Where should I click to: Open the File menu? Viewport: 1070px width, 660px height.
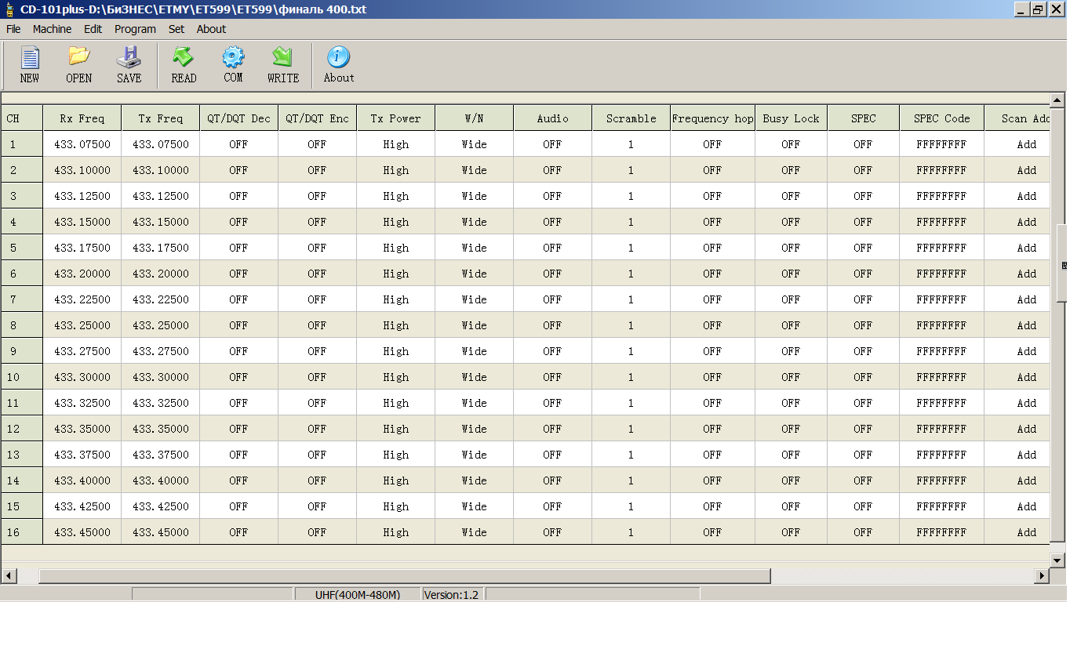tap(13, 29)
